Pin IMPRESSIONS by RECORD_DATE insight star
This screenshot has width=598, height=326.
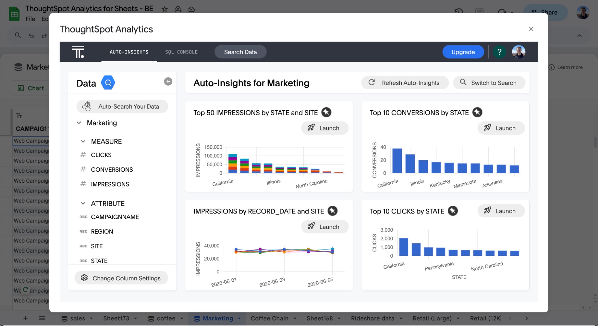[332, 211]
